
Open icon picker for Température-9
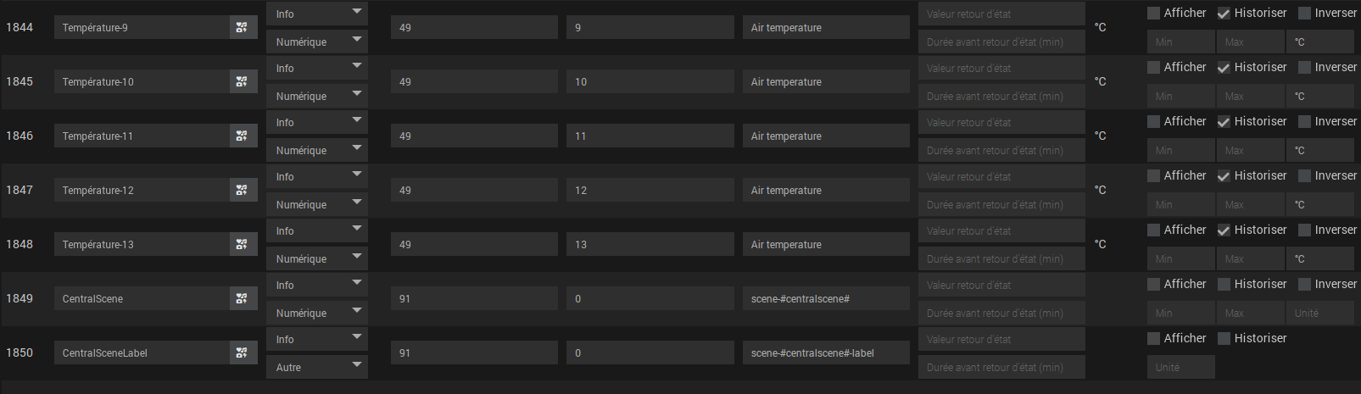(x=243, y=27)
